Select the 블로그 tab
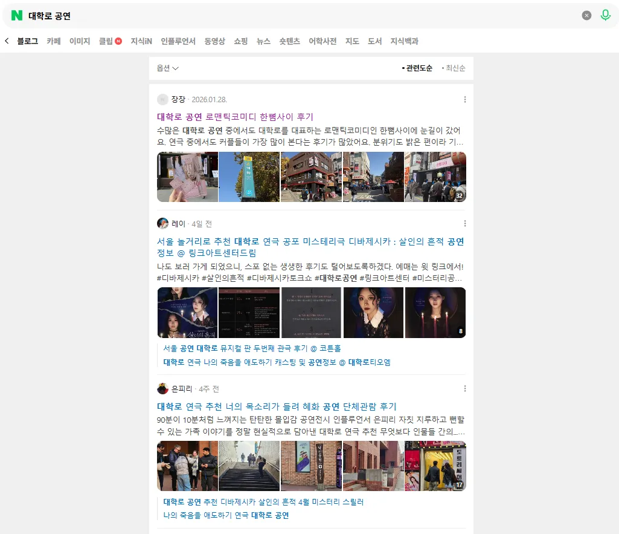 [28, 41]
